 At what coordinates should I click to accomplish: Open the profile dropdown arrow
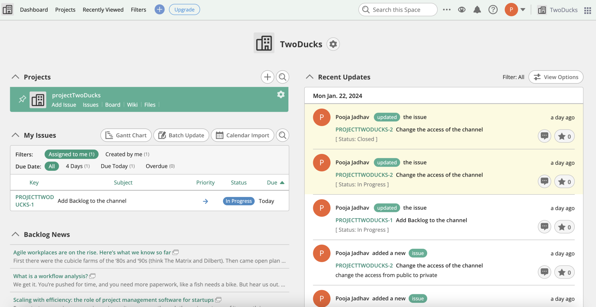click(523, 9)
